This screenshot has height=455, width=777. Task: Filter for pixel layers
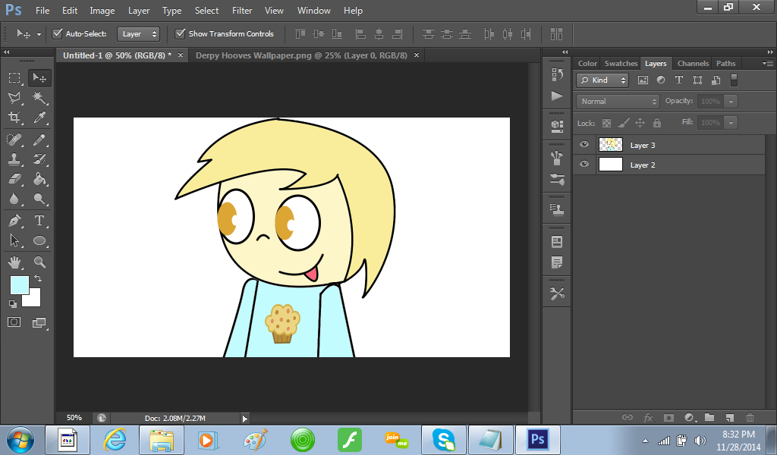[643, 80]
